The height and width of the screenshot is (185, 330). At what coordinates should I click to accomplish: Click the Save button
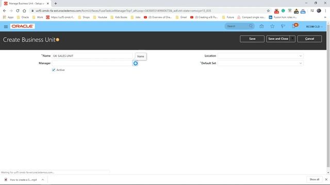tap(252, 39)
